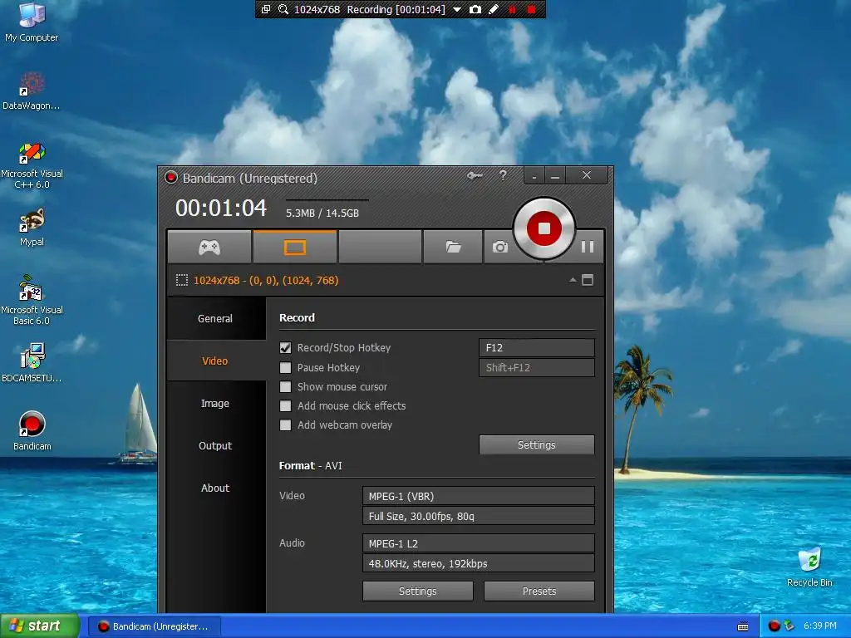Open Format section Settings button
Viewport: 851px width, 638px height.
417,591
